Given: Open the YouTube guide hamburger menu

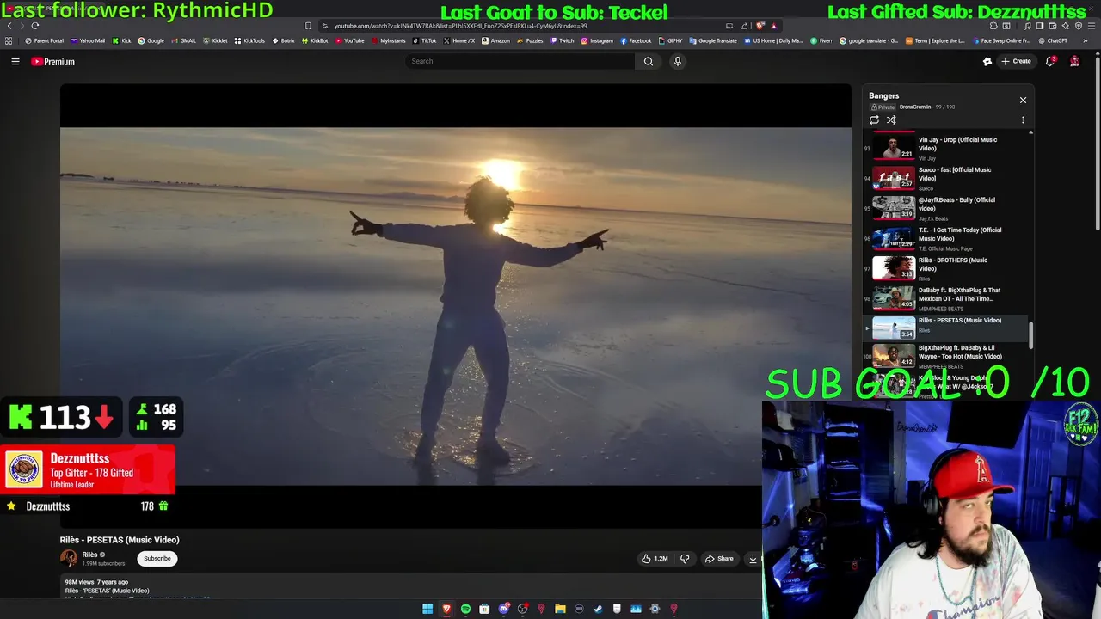Looking at the screenshot, I should tap(15, 61).
